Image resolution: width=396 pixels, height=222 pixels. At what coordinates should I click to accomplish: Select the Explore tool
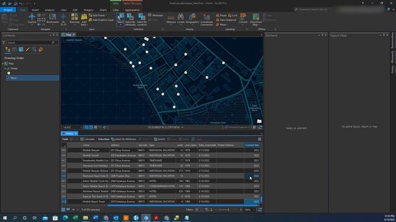32,19
